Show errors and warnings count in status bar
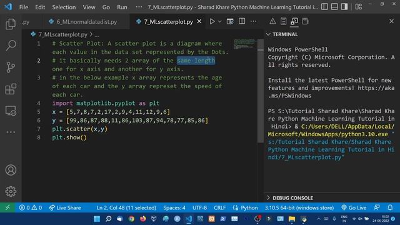The width and height of the screenshot is (400, 225). point(31,207)
